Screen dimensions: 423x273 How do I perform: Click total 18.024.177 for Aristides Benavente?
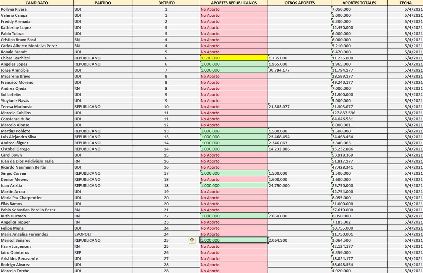pyautogui.click(x=359, y=259)
